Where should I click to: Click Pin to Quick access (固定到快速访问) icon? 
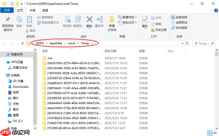(x=8, y=20)
